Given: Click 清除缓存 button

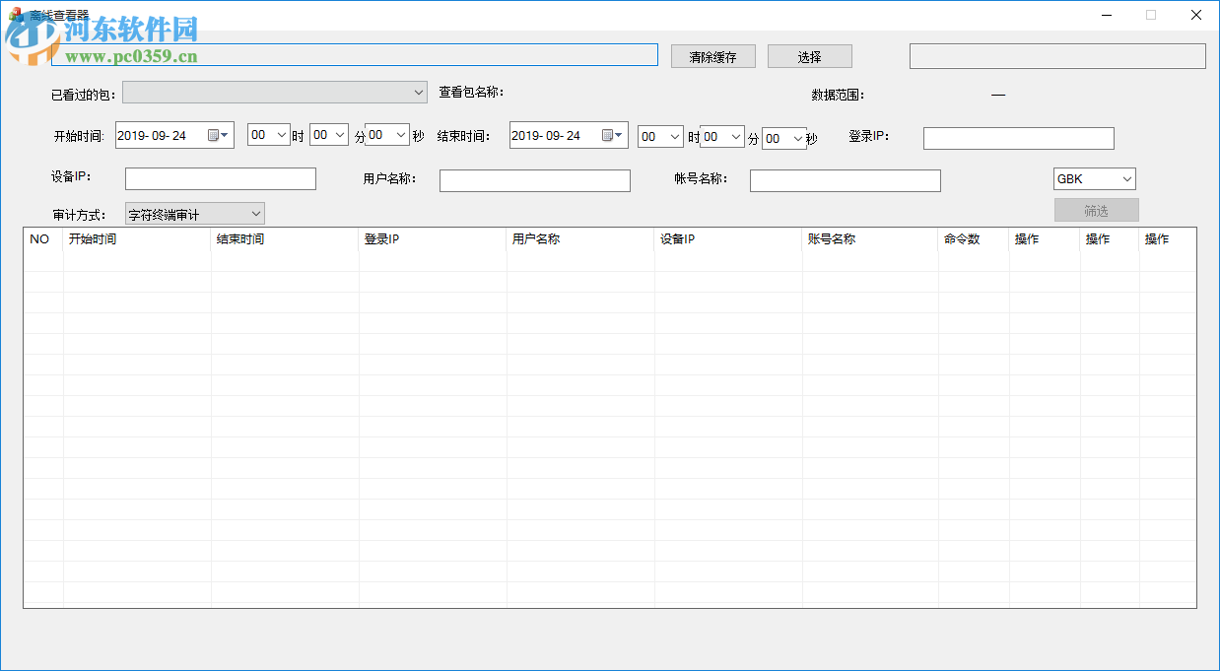Looking at the screenshot, I should coord(713,57).
